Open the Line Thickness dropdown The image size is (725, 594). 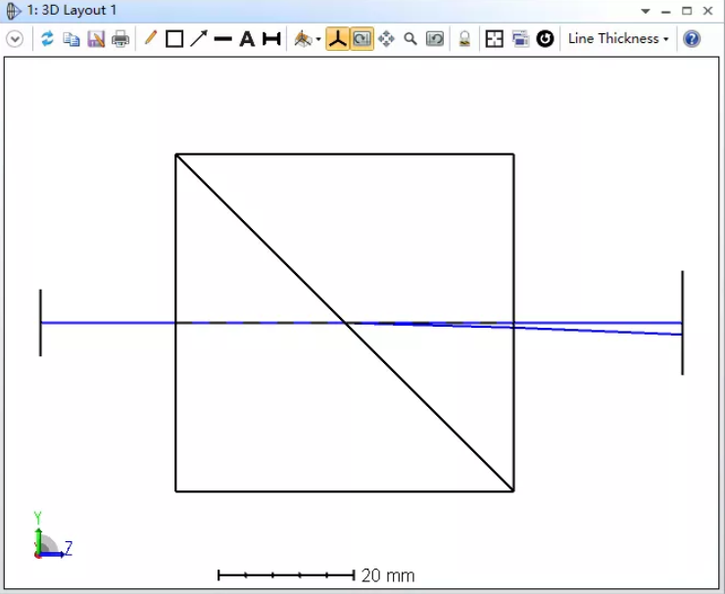[618, 39]
